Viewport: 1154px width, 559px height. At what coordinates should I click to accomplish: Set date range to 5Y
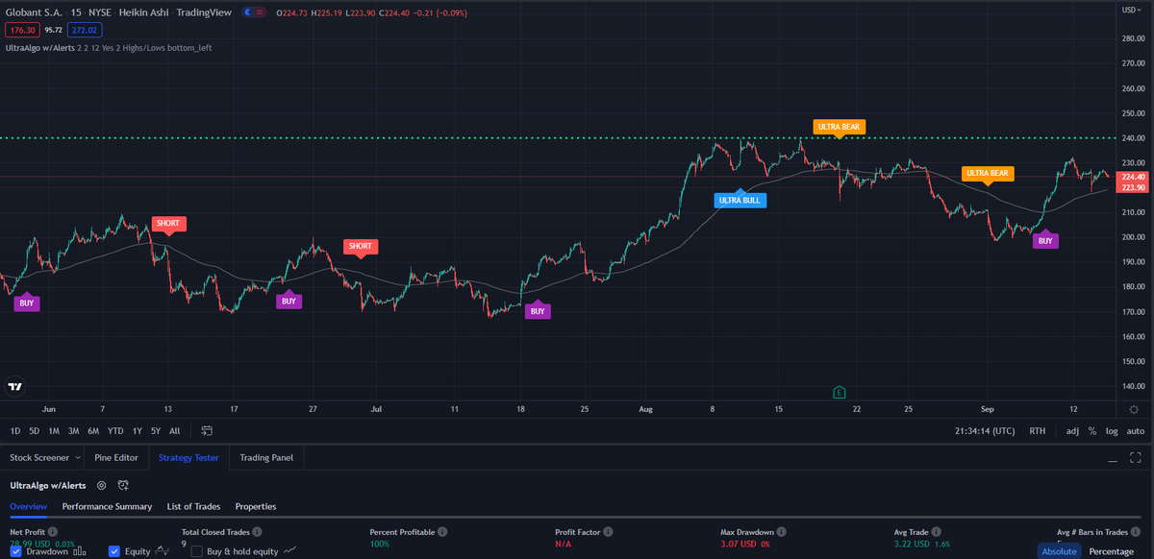(156, 431)
